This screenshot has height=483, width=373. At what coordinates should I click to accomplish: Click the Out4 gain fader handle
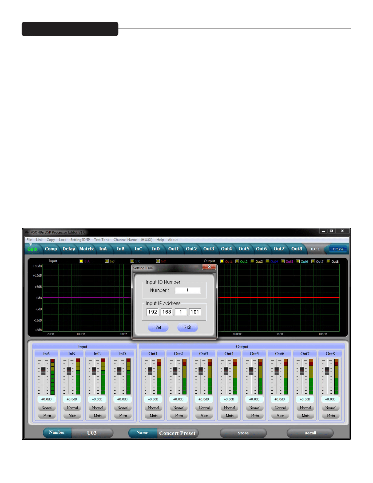pos(226,371)
